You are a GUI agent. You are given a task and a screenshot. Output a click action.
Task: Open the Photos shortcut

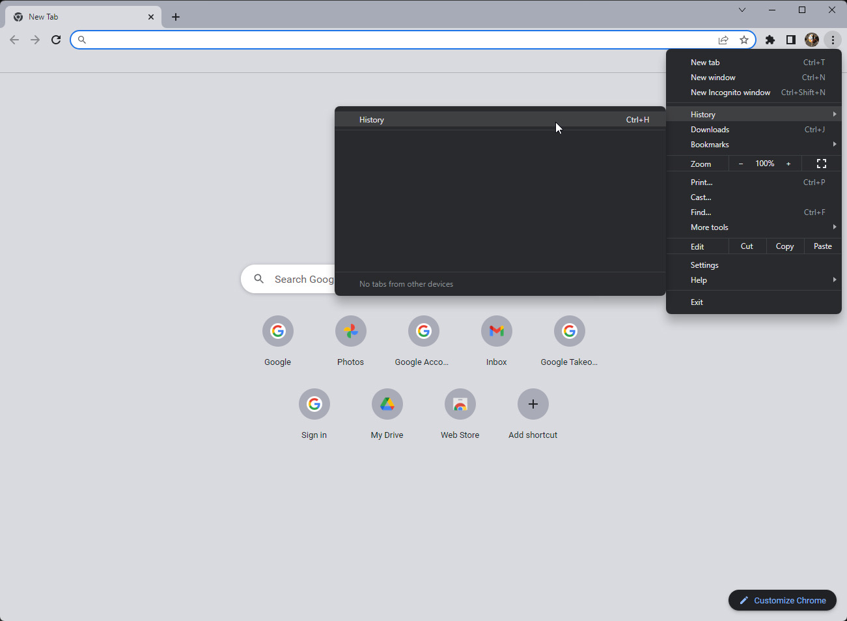coord(350,332)
